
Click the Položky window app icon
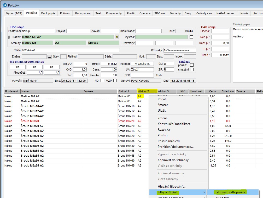click(x=5, y=5)
